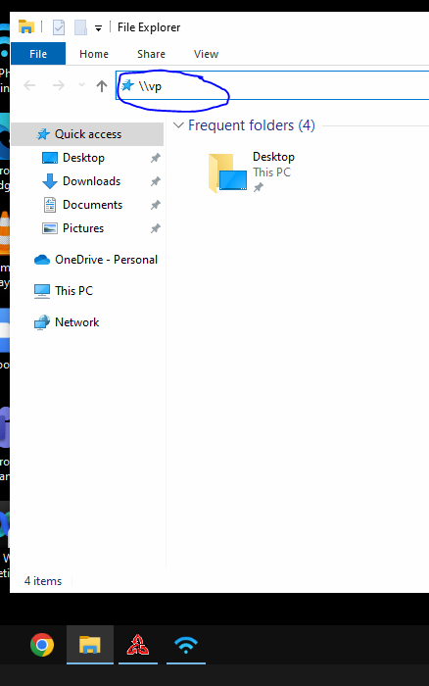Click the This PC computer icon
Viewport: 429px width, 686px height.
coord(42,291)
